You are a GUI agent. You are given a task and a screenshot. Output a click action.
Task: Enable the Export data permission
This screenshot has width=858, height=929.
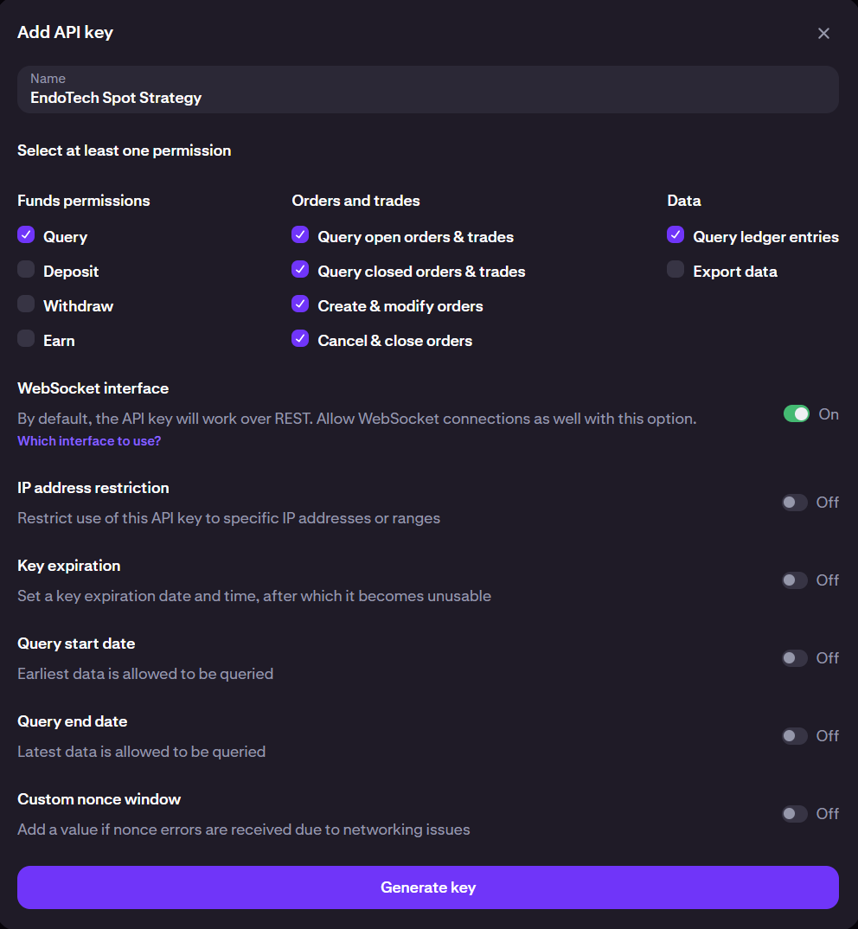[x=676, y=270]
